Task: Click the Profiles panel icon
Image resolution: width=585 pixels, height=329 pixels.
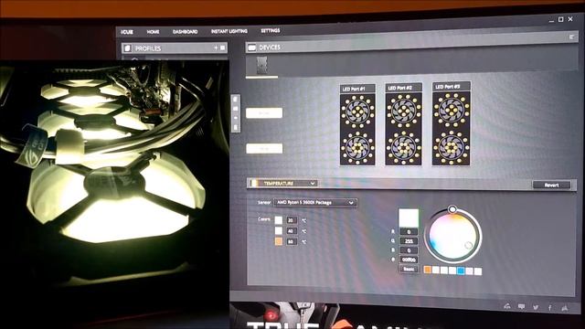Action: pyautogui.click(x=128, y=48)
